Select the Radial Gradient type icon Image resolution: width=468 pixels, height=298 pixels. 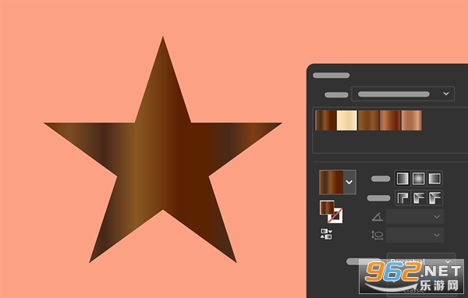[x=418, y=179]
